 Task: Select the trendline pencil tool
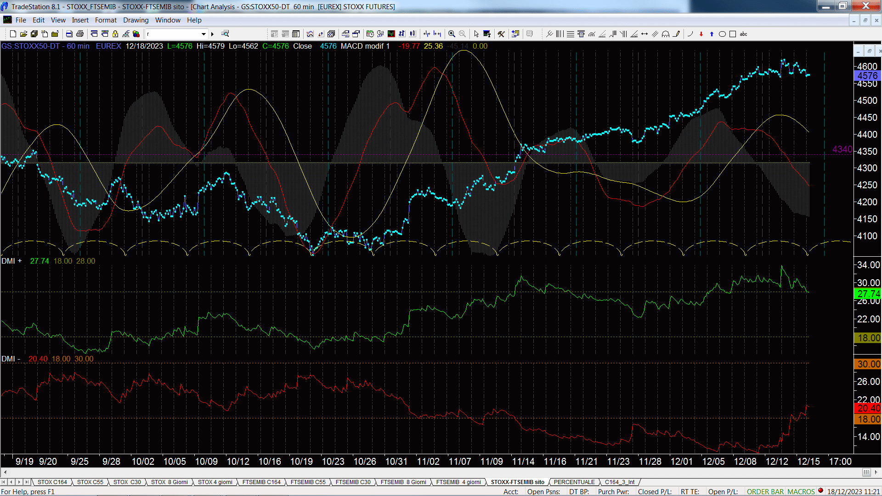coord(676,34)
